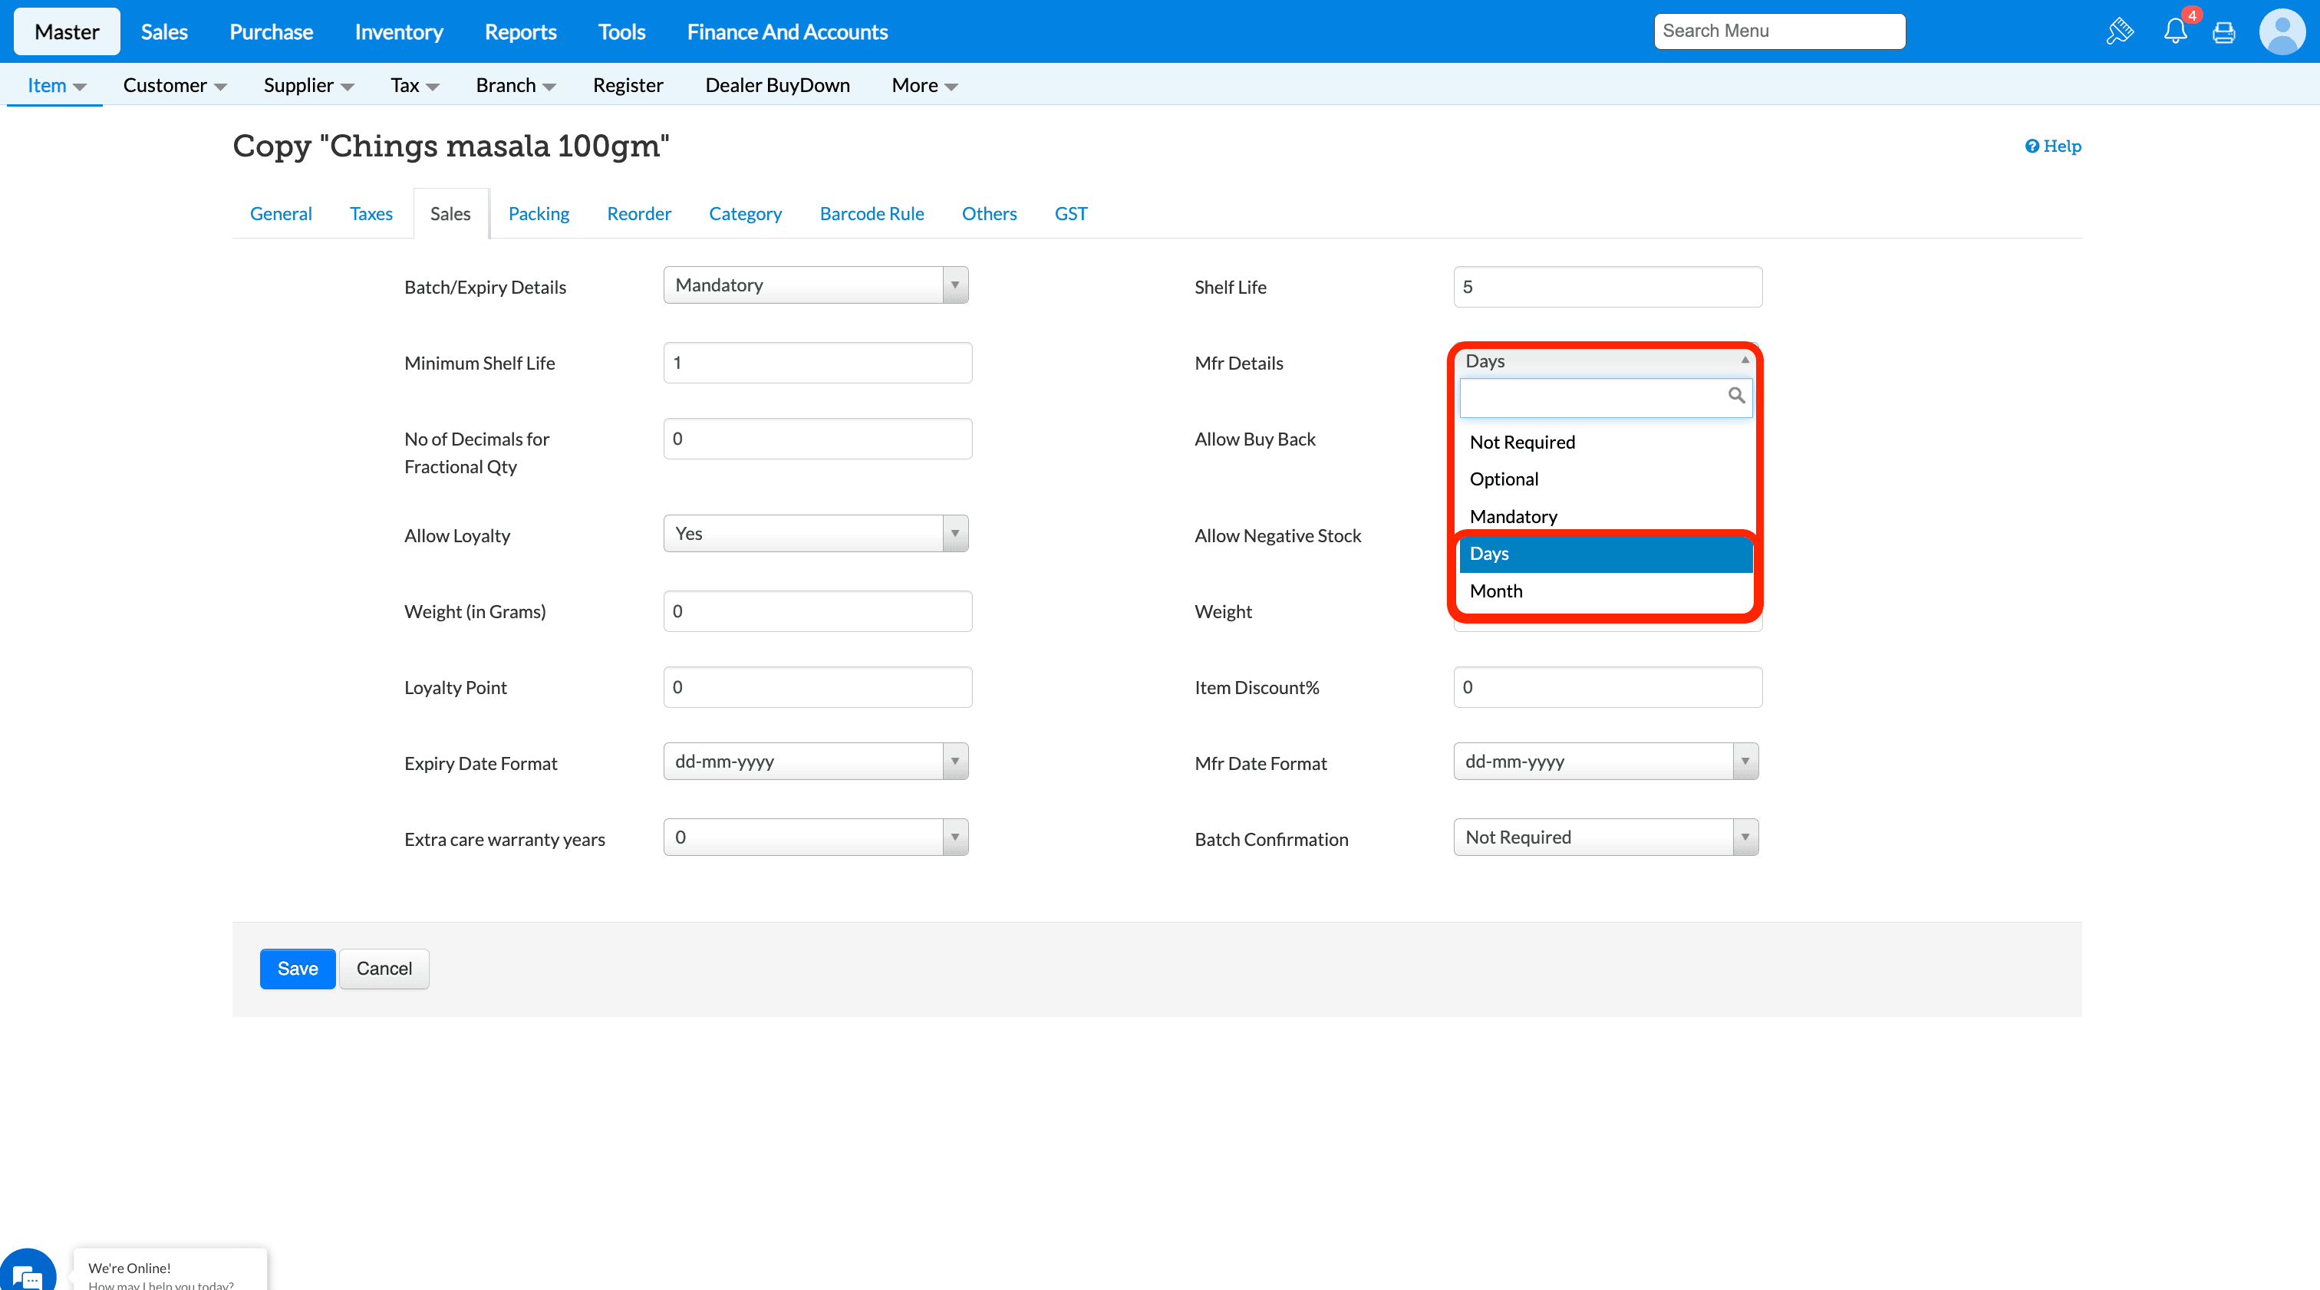Expand Batch Confirmation dropdown
Image resolution: width=2320 pixels, height=1290 pixels.
point(1605,838)
